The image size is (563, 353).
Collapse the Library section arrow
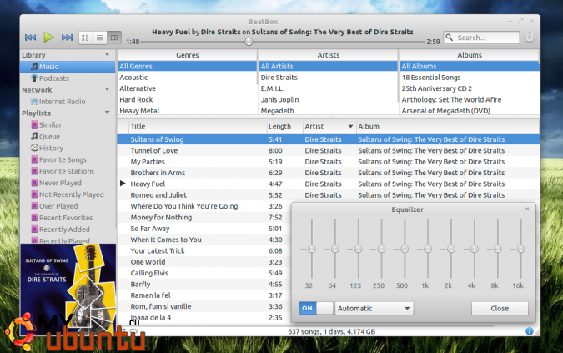click(107, 54)
